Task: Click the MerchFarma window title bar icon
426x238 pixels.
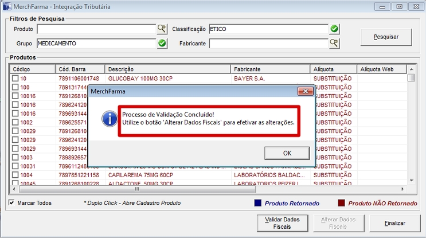Action: [x=7, y=6]
